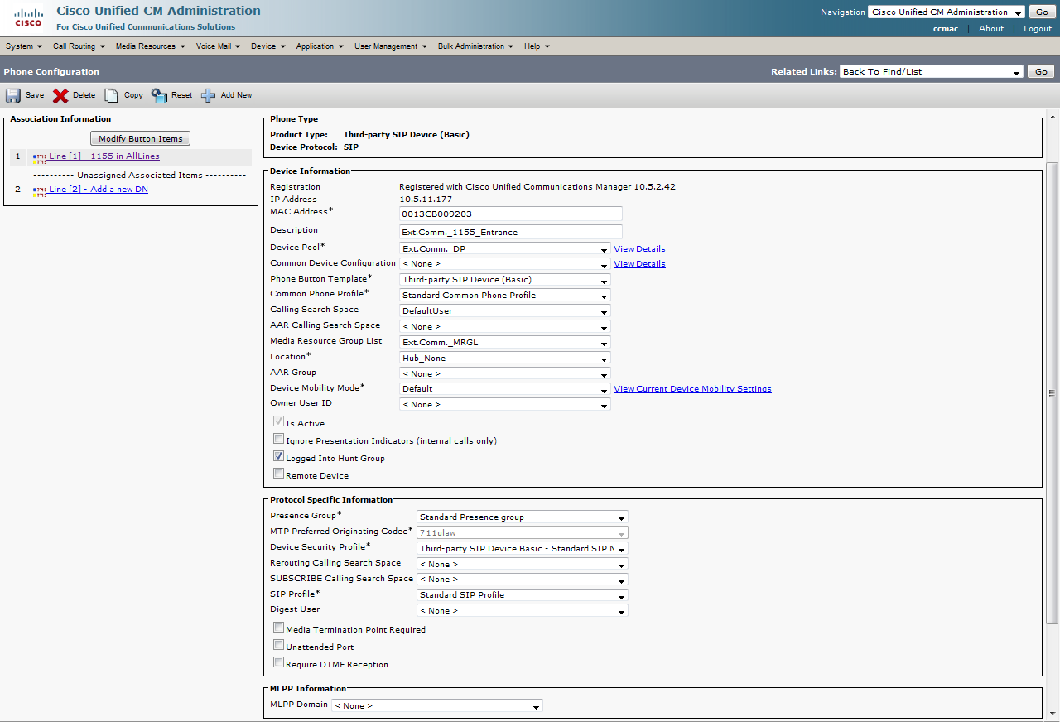The height and width of the screenshot is (722, 1060).
Task: Click the Copy document icon
Action: coord(111,95)
